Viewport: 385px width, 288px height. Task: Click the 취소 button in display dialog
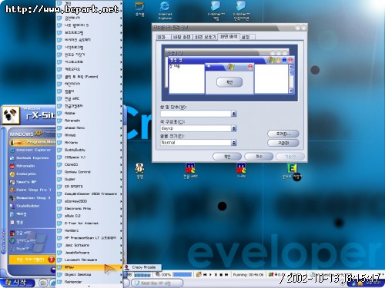click(x=259, y=157)
